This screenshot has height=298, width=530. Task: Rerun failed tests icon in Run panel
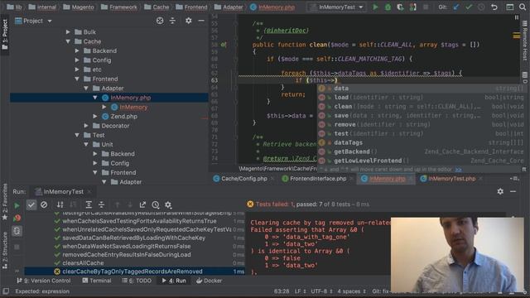point(17,218)
